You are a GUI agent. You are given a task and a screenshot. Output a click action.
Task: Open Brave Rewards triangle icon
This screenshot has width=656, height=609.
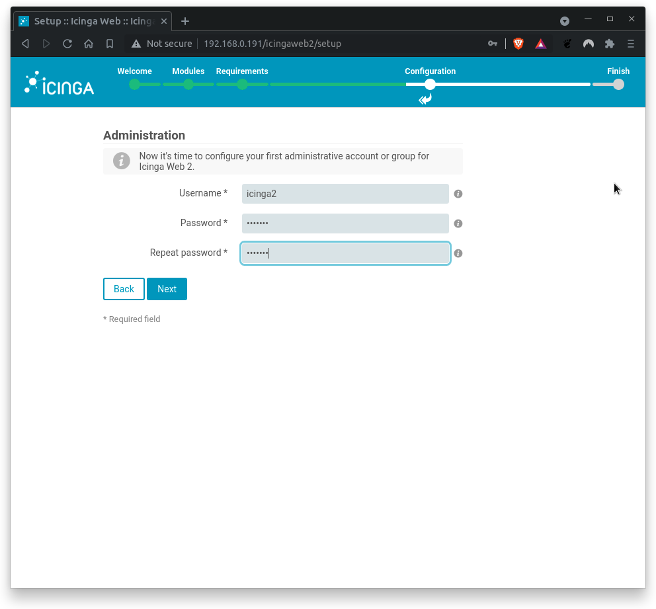(540, 44)
